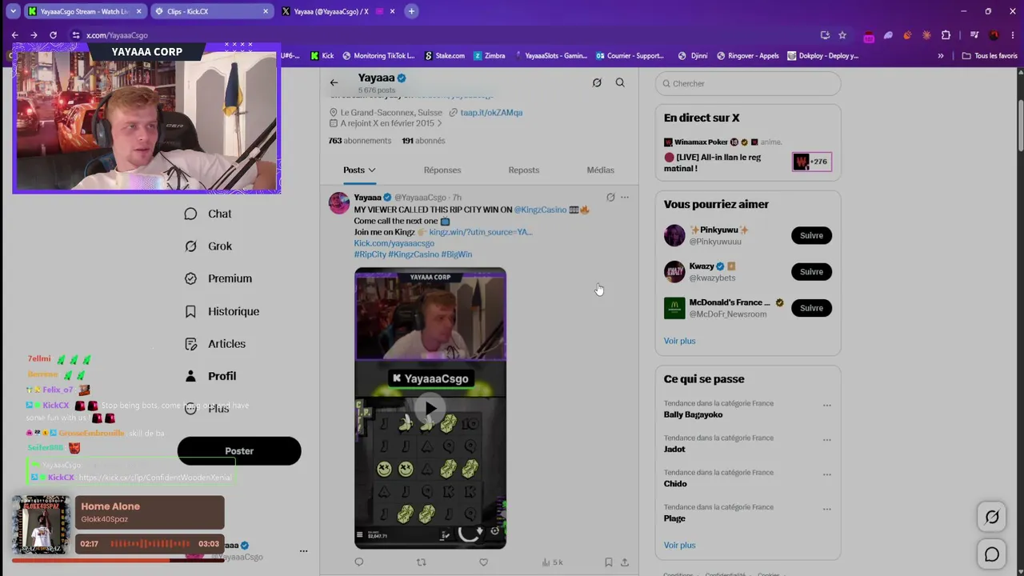The image size is (1024, 576).
Task: Open the @KingzCasino mention
Action: click(540, 210)
